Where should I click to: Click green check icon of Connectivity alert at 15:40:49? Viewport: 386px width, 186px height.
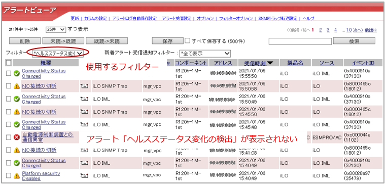point(17,163)
